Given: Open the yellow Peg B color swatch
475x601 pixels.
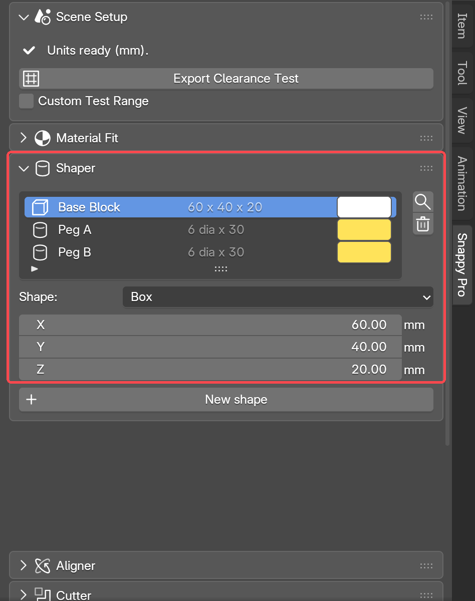Looking at the screenshot, I should [x=364, y=252].
